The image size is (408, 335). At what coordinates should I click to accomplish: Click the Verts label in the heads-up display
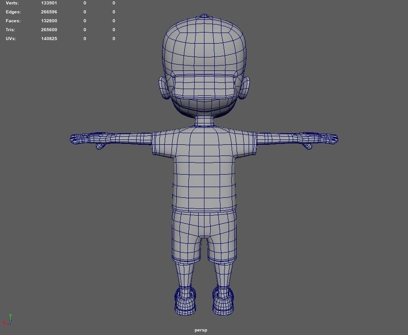(12, 3)
